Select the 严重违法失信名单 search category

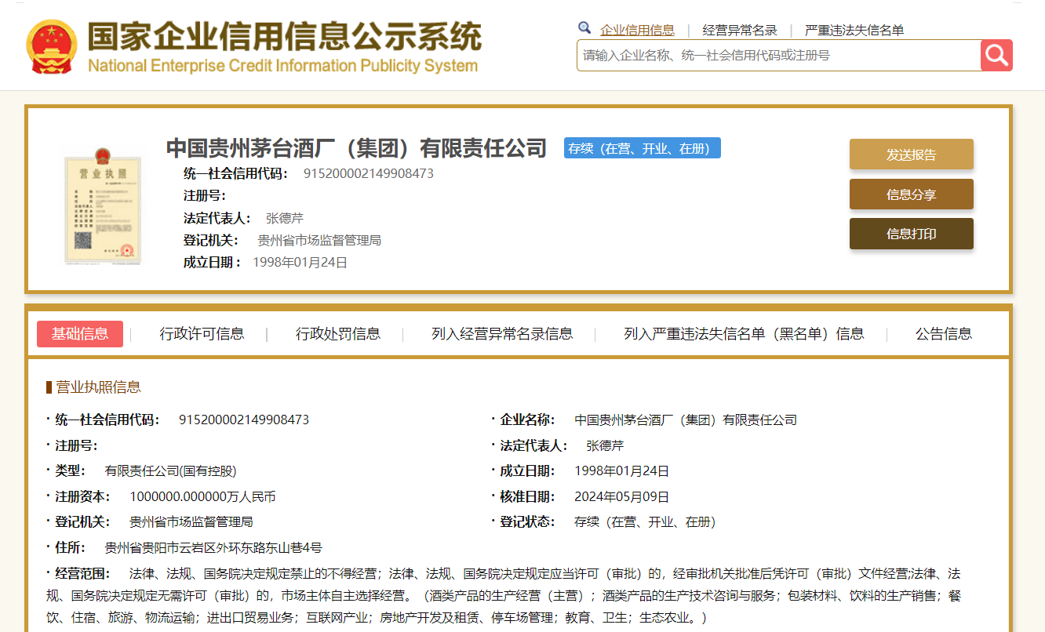point(854,31)
